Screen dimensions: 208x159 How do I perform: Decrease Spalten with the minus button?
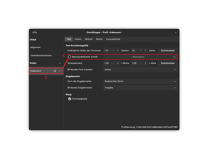(x=113, y=51)
